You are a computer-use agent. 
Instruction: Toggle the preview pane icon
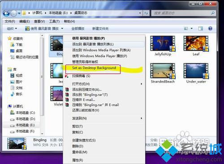click(x=200, y=28)
